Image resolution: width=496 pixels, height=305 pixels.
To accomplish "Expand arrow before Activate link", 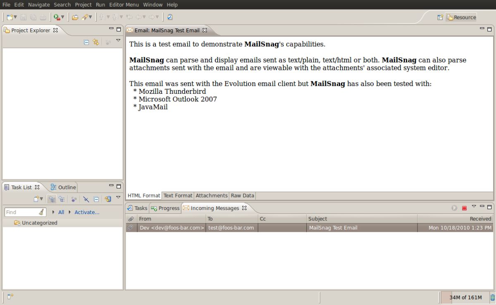I will (70, 212).
